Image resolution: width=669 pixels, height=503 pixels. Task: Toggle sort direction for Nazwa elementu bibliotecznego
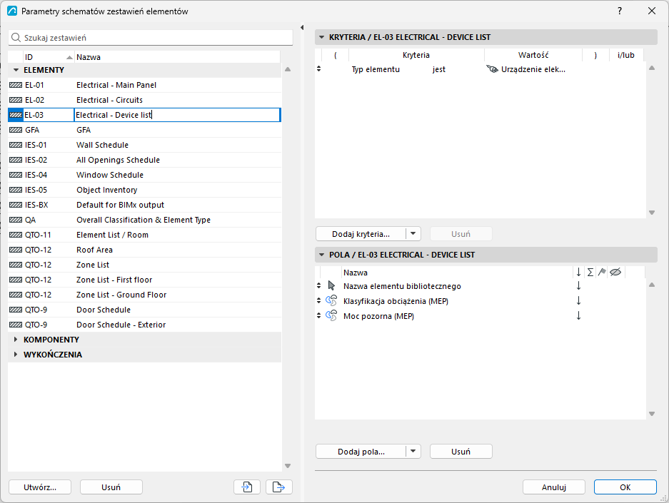tap(578, 285)
